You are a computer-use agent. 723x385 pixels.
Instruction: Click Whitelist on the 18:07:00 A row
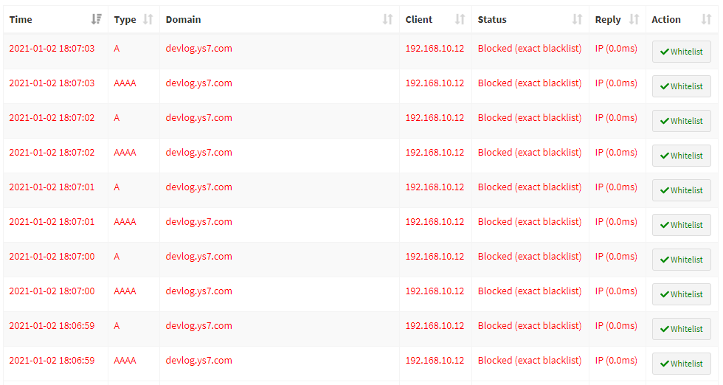click(681, 260)
